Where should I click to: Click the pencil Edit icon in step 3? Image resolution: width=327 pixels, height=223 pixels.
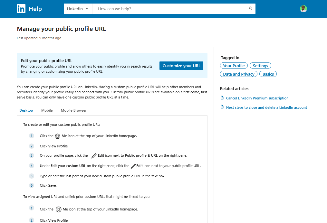click(x=94, y=155)
